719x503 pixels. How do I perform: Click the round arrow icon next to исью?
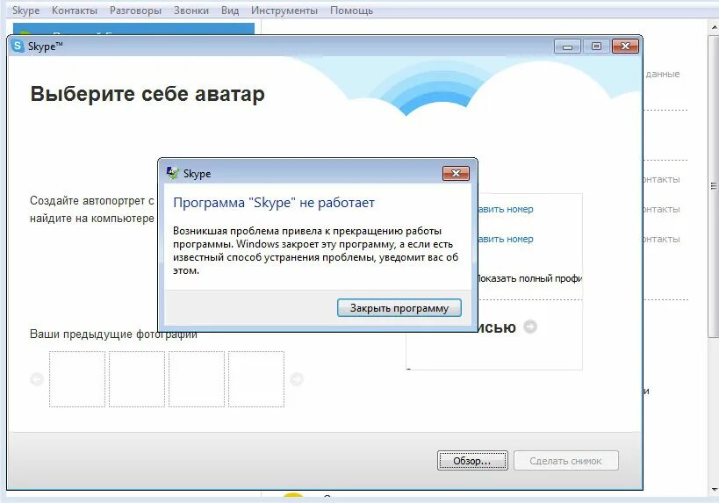(x=530, y=327)
